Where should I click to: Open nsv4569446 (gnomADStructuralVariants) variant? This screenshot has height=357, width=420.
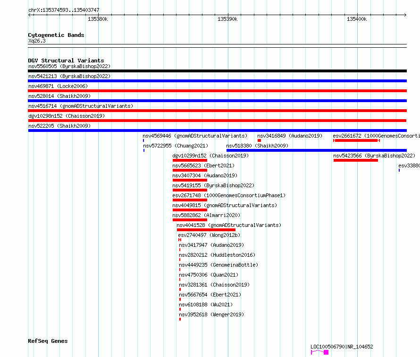[x=195, y=136]
